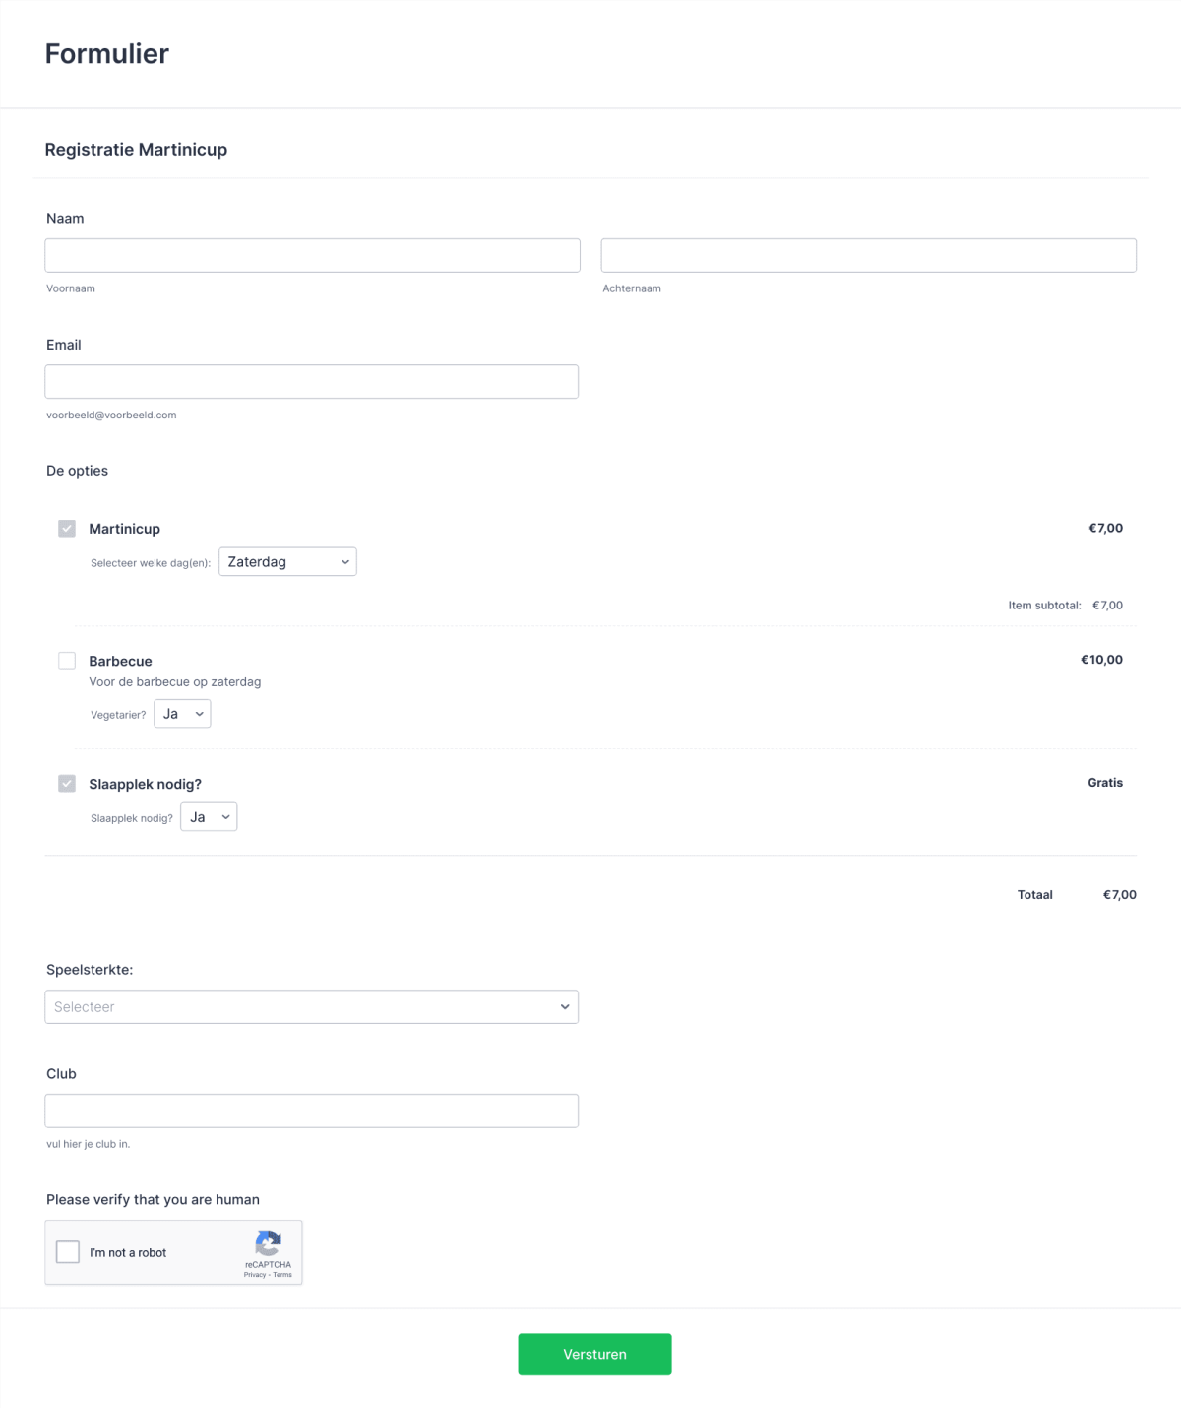The width and height of the screenshot is (1181, 1408).
Task: Open the Slaapplek nodig dropdown
Action: [209, 816]
